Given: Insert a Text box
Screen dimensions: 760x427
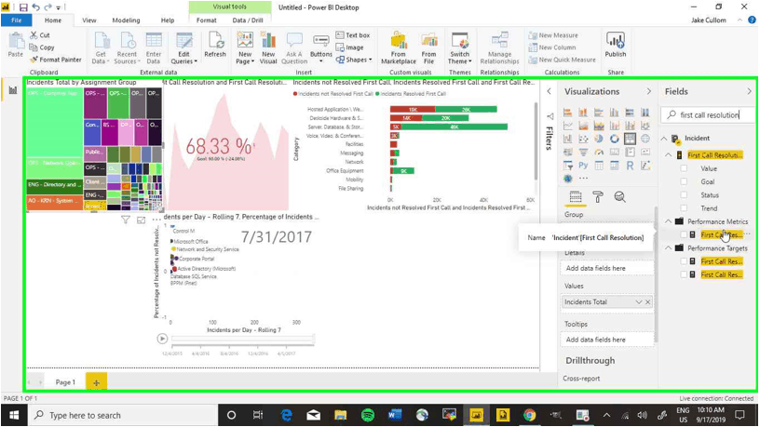Looking at the screenshot, I should 353,35.
